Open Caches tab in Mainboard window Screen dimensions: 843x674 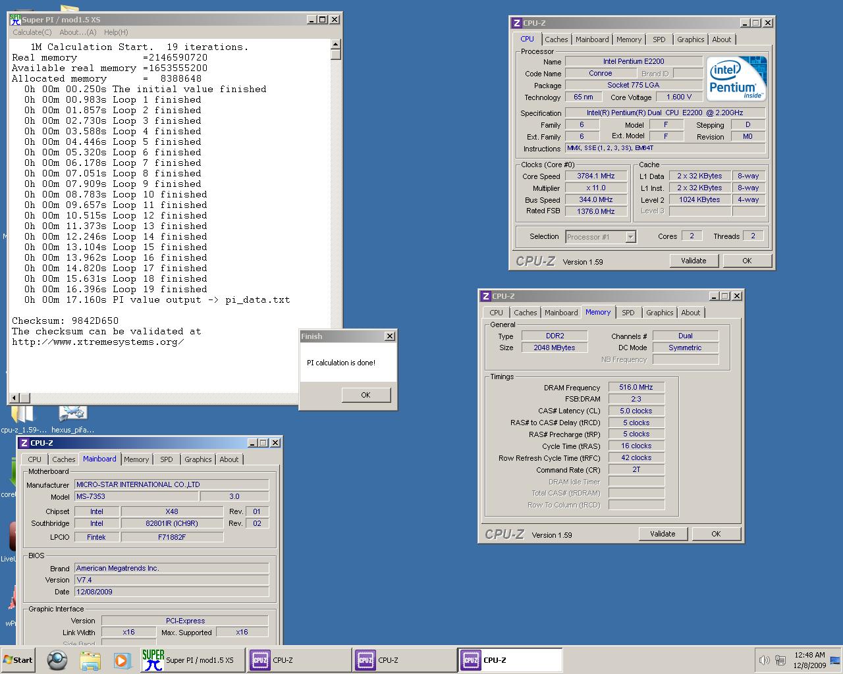coord(64,459)
